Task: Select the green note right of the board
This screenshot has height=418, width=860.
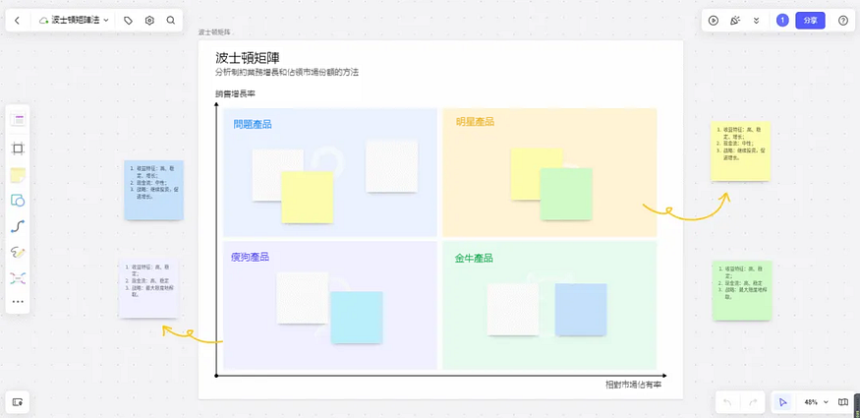Action: pyautogui.click(x=742, y=291)
